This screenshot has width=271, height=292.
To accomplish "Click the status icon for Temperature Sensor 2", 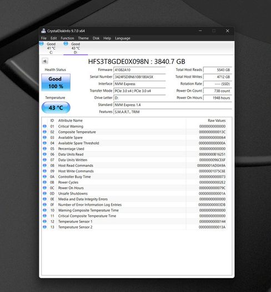I will click(x=44, y=227).
